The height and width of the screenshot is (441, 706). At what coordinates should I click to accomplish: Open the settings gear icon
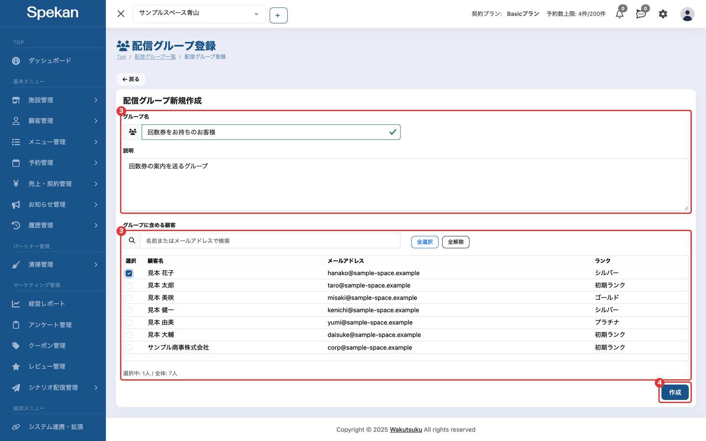point(663,14)
